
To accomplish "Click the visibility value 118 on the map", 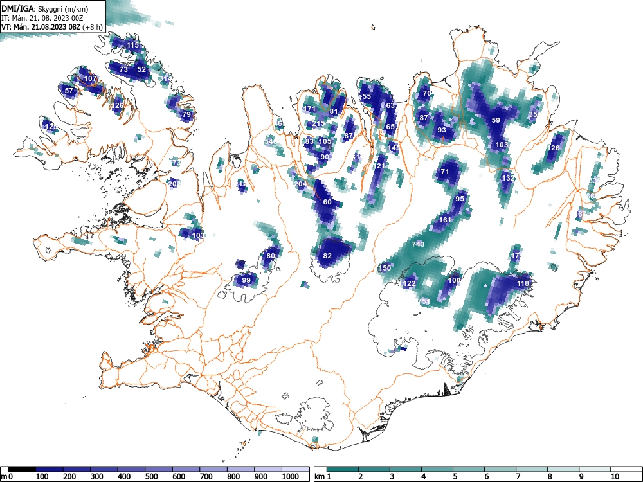I will coord(523,283).
